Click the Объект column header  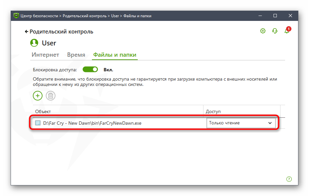(43, 111)
